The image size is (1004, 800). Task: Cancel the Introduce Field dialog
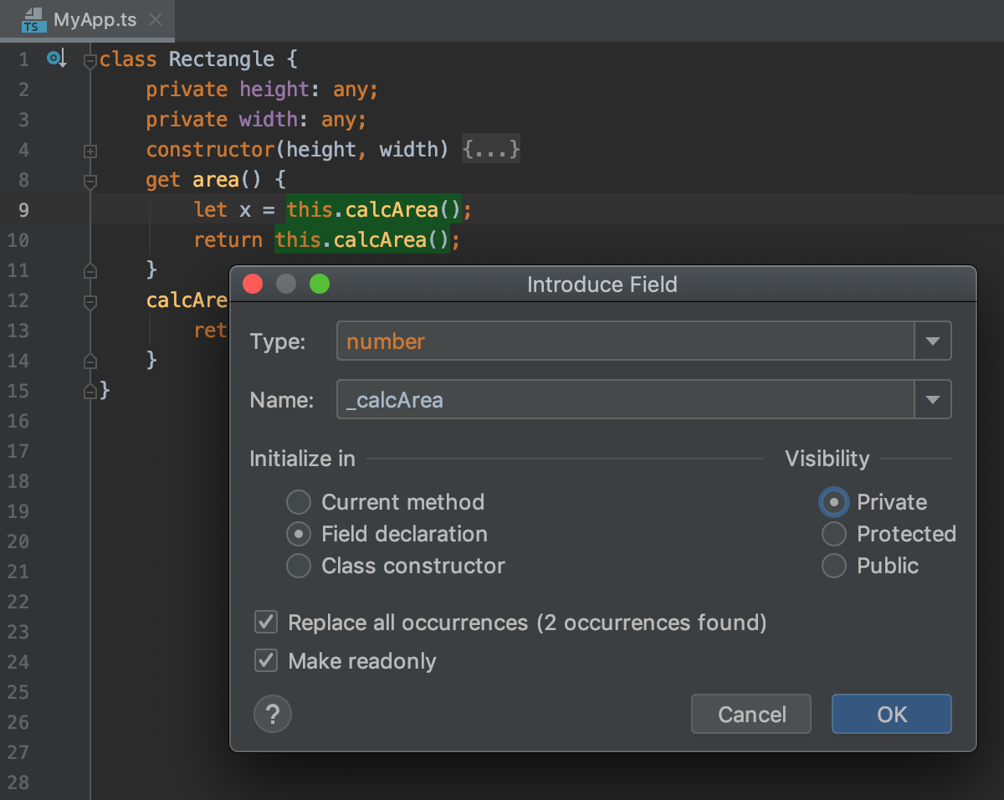coord(751,714)
